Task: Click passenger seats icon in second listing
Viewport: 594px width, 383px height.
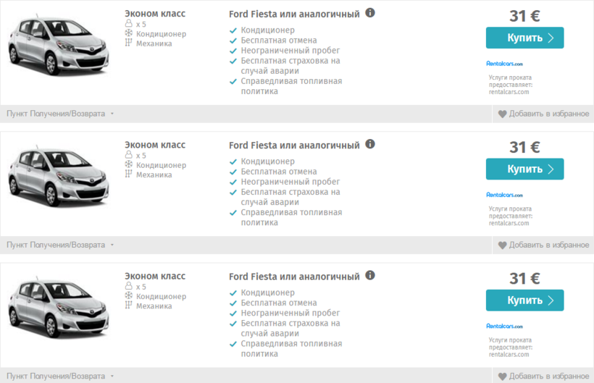Action: (129, 155)
